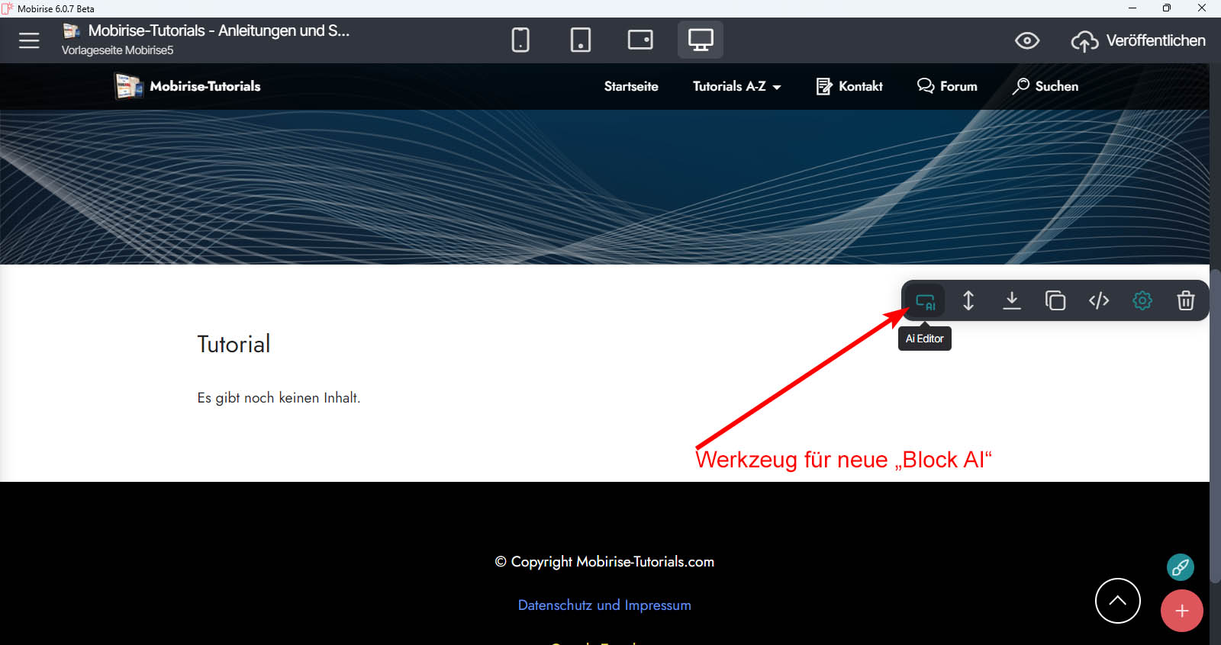Image resolution: width=1221 pixels, height=645 pixels.
Task: Open the AI Editor block tool
Action: [925, 300]
